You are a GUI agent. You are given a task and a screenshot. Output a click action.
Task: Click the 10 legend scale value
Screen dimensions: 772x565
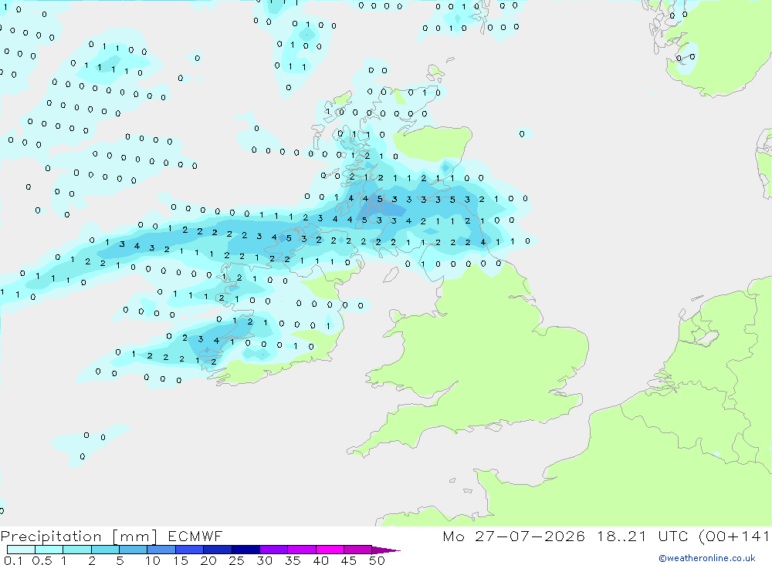click(153, 560)
